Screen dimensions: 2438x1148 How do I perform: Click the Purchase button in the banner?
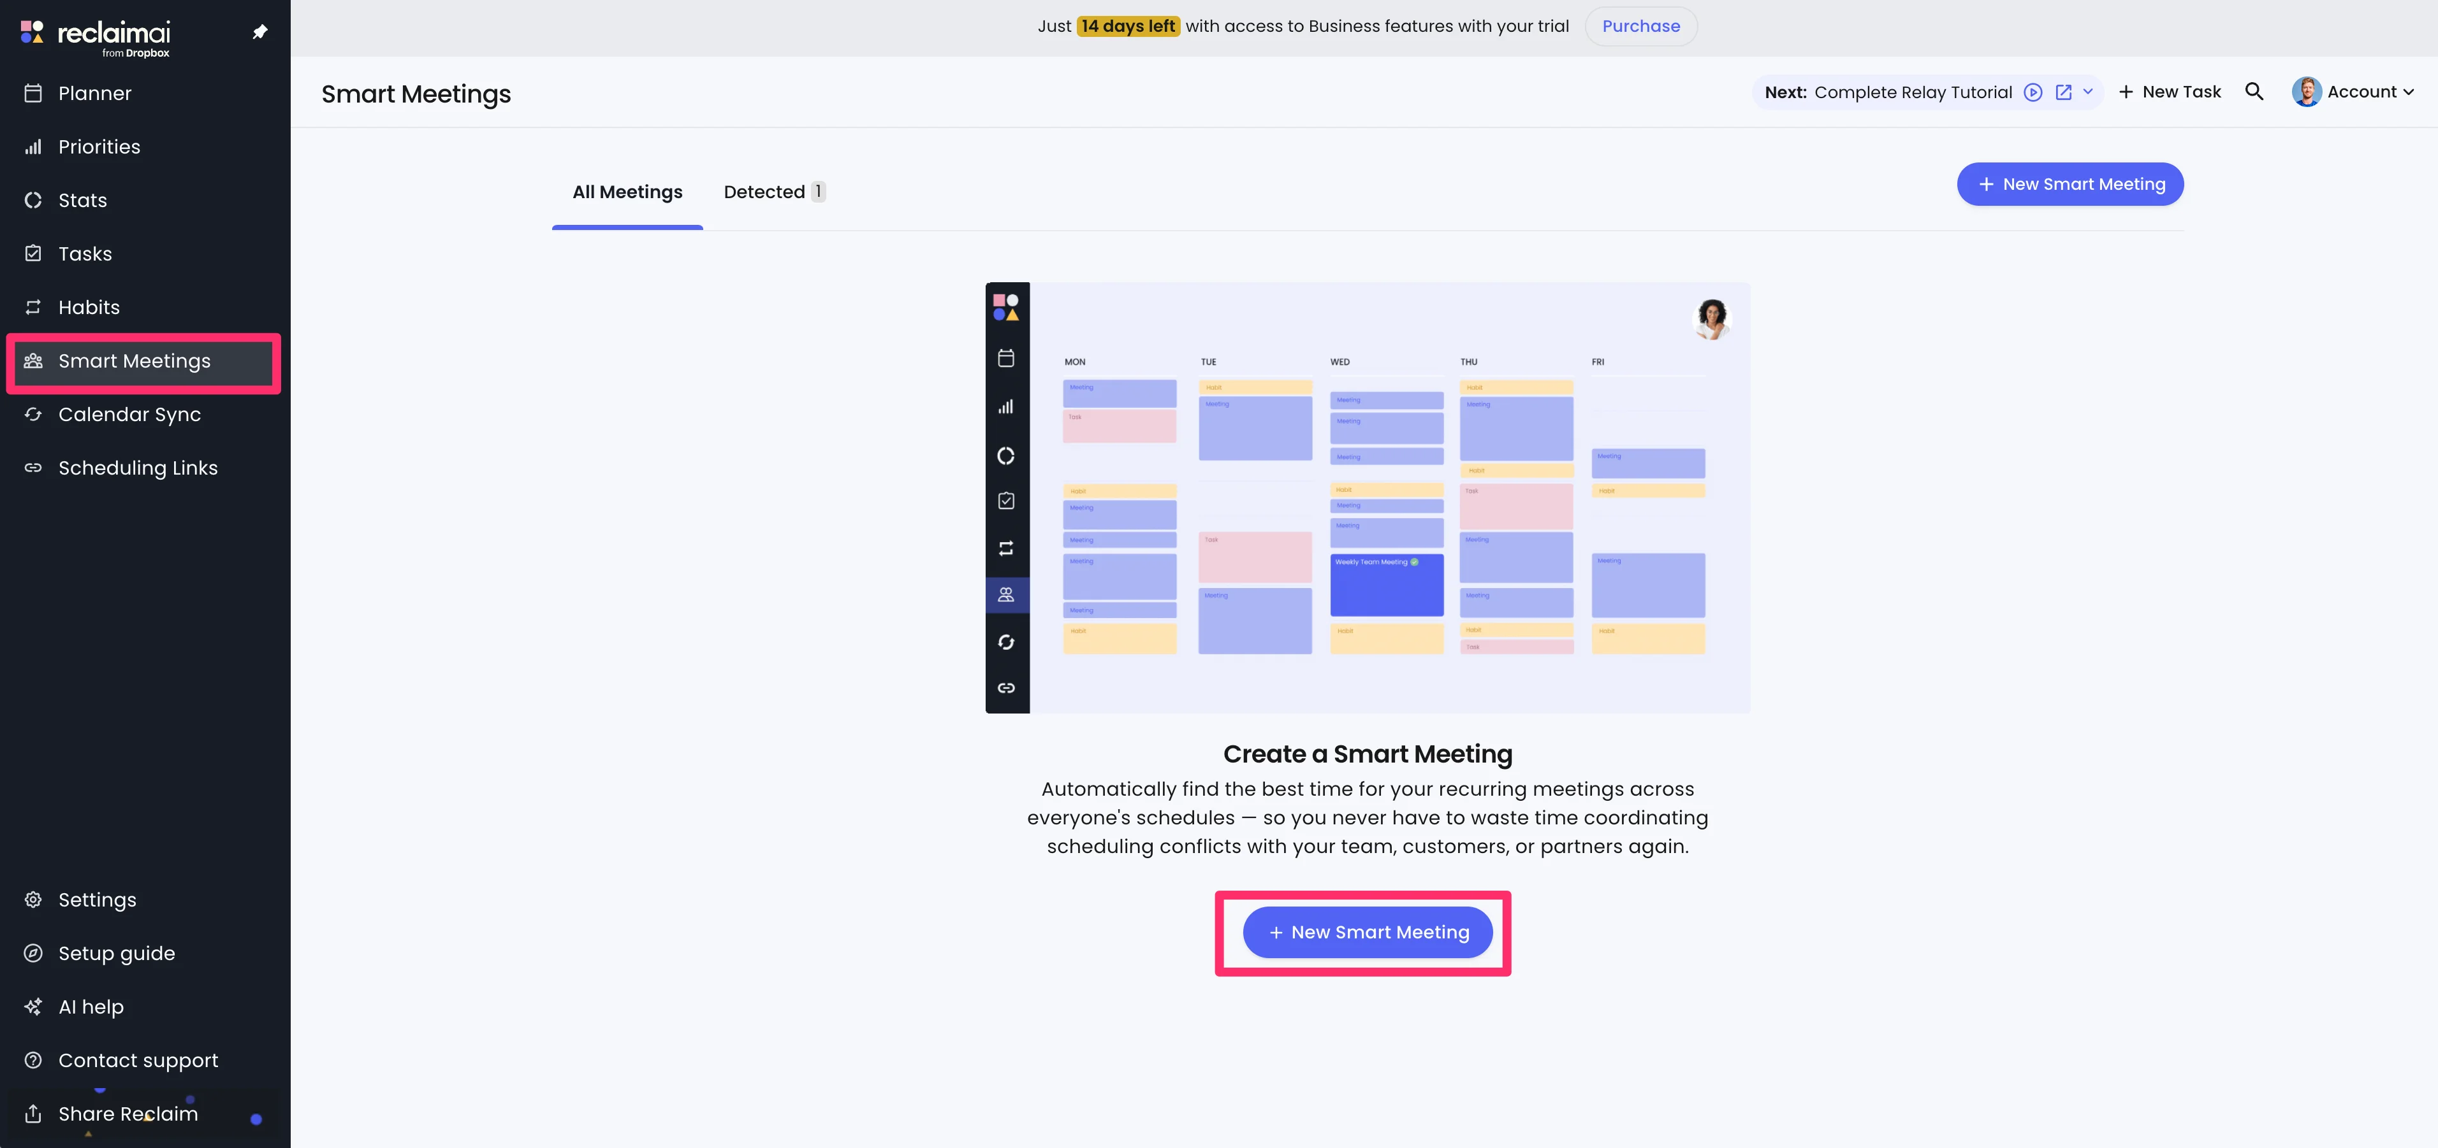1640,27
